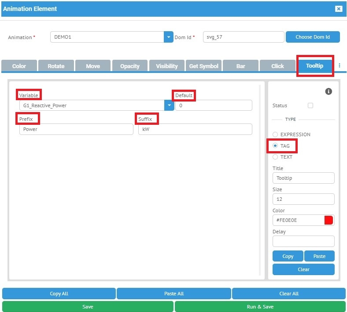Viewport: 347px width, 312px height.
Task: Click the Run & Save button
Action: coord(260,307)
